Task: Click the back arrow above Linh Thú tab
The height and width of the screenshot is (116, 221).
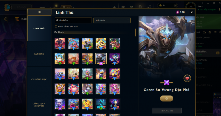Action: pyautogui.click(x=39, y=12)
